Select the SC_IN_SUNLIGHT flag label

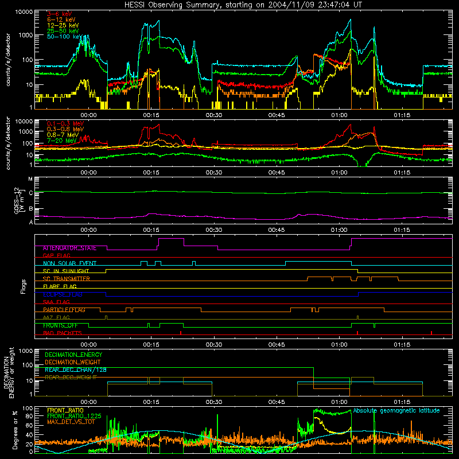65,271
